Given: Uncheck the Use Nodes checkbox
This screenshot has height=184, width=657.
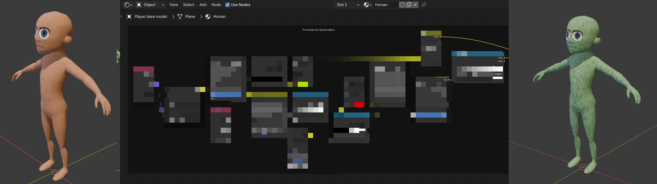Looking at the screenshot, I should coord(227,5).
